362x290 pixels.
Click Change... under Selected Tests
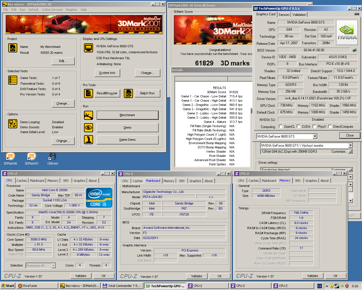point(63,104)
